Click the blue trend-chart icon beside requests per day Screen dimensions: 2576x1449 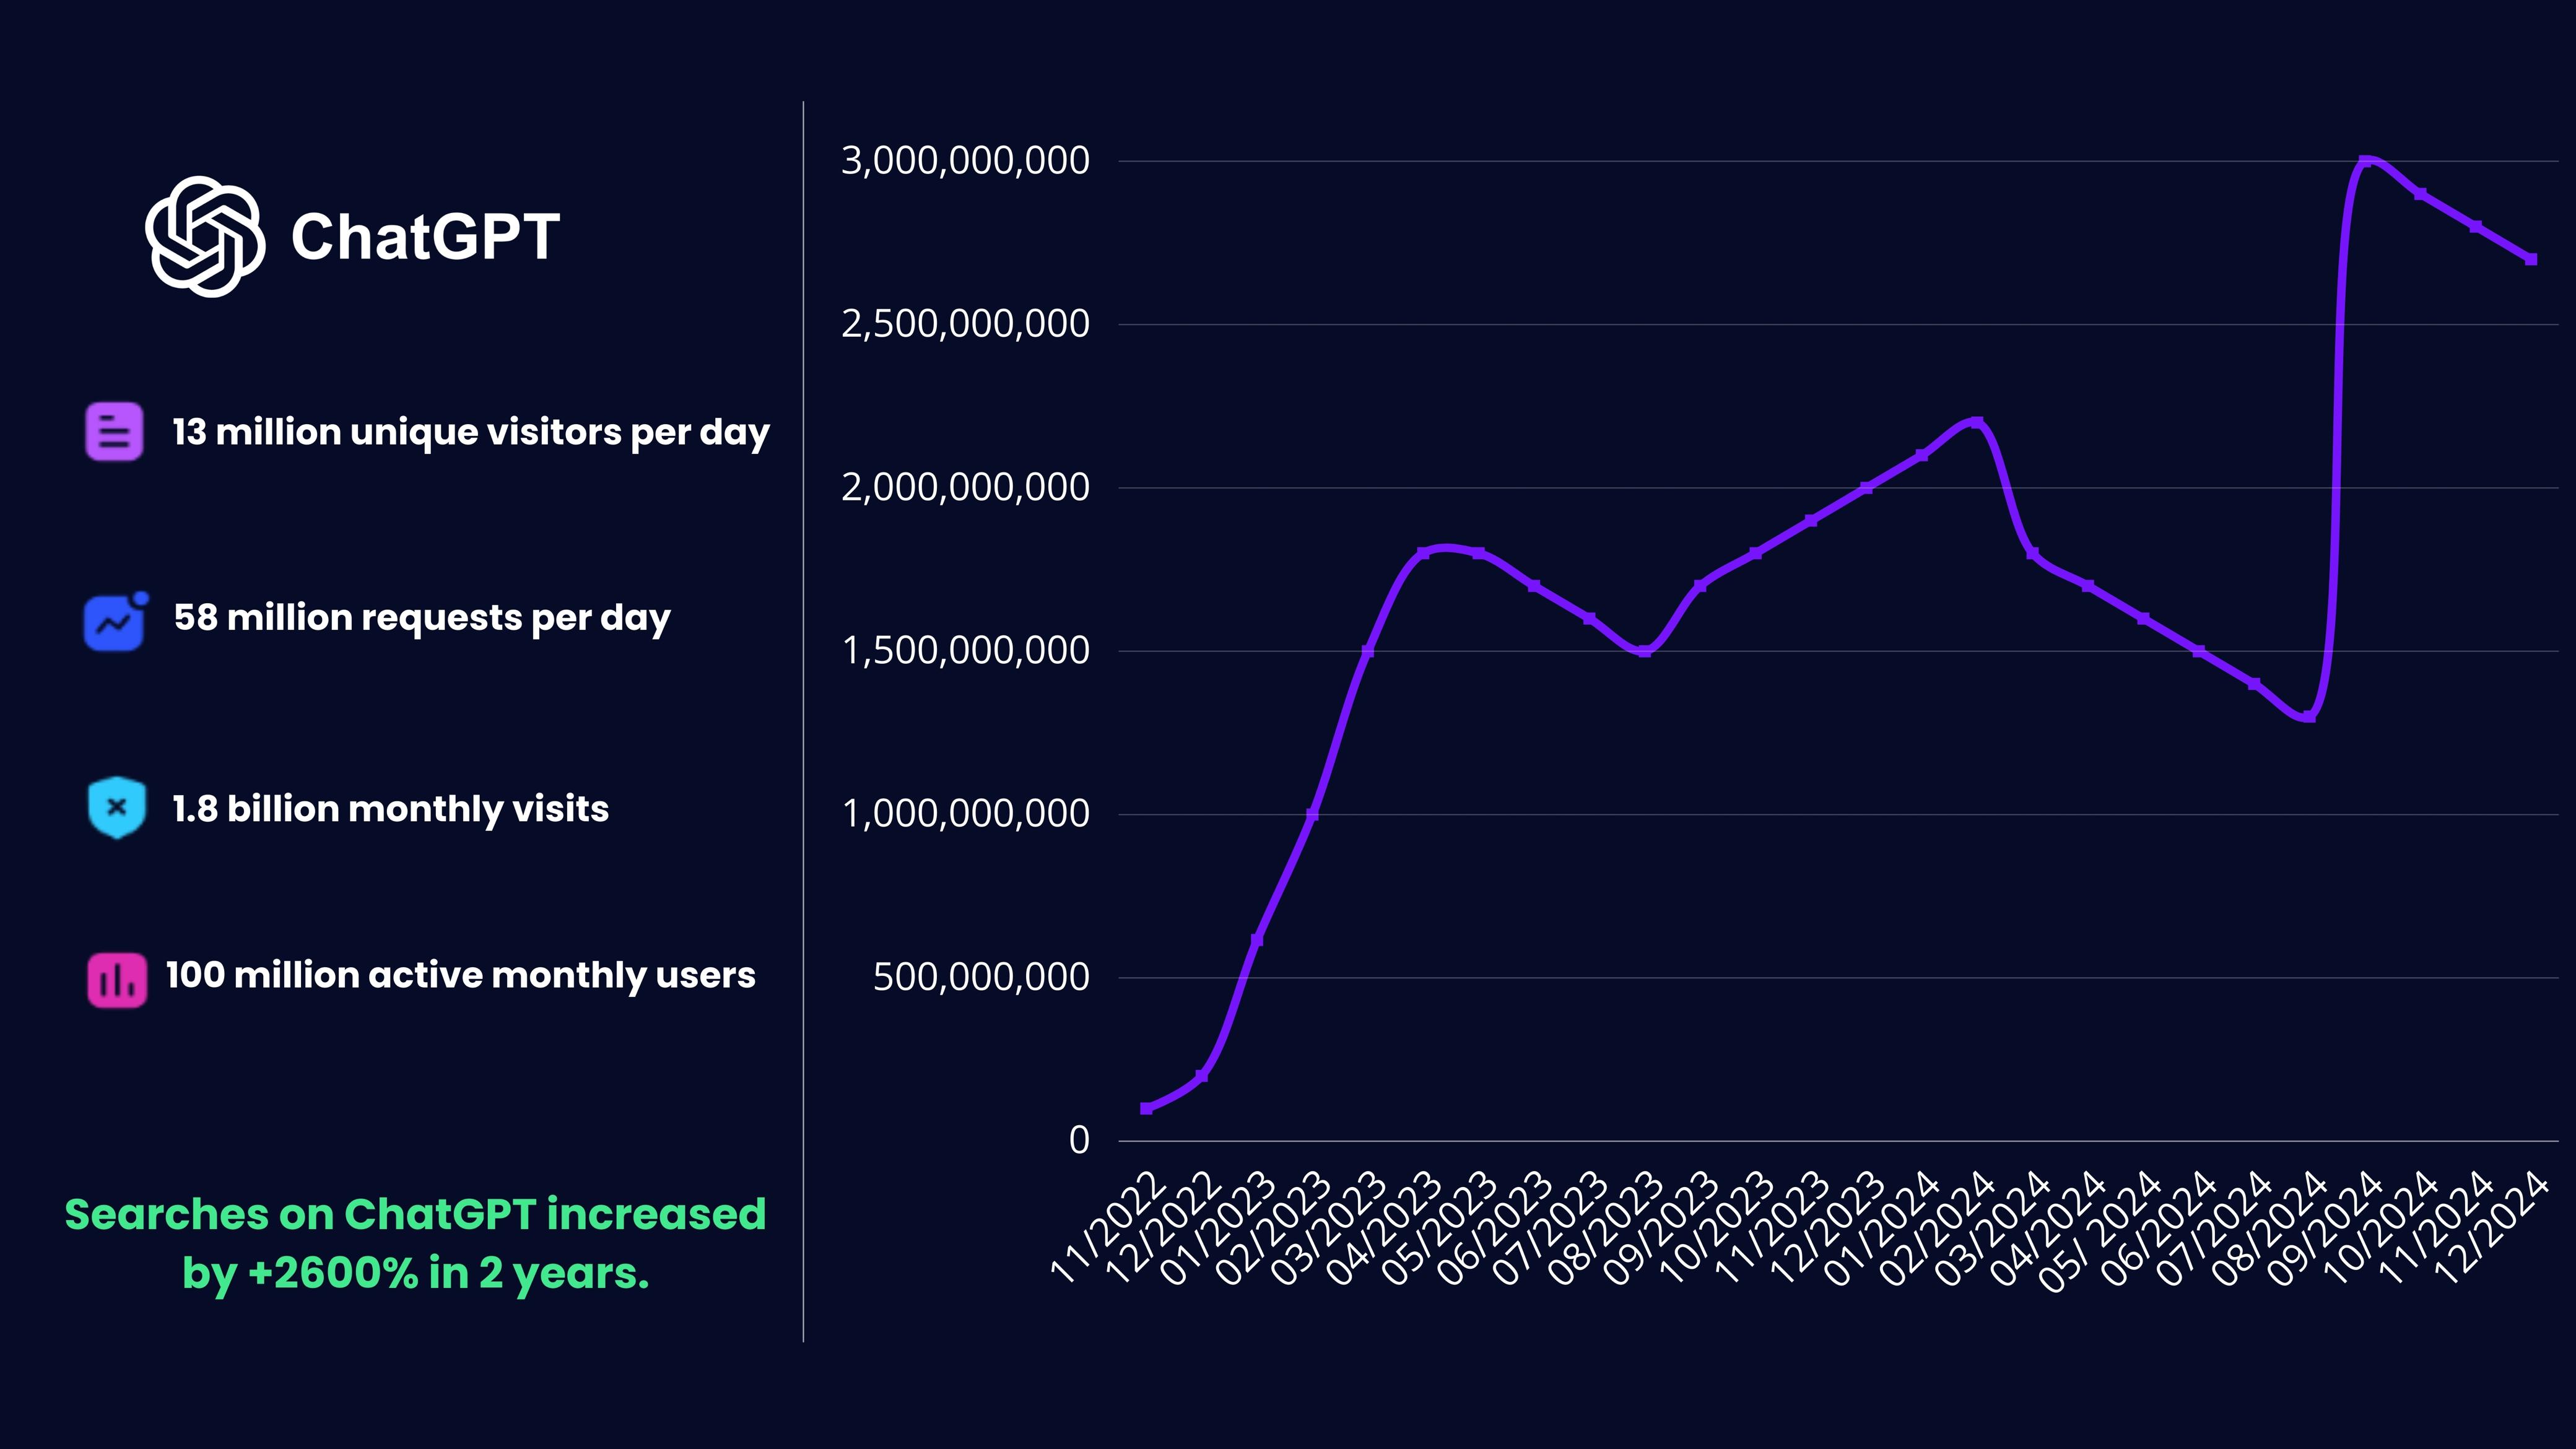pos(116,621)
